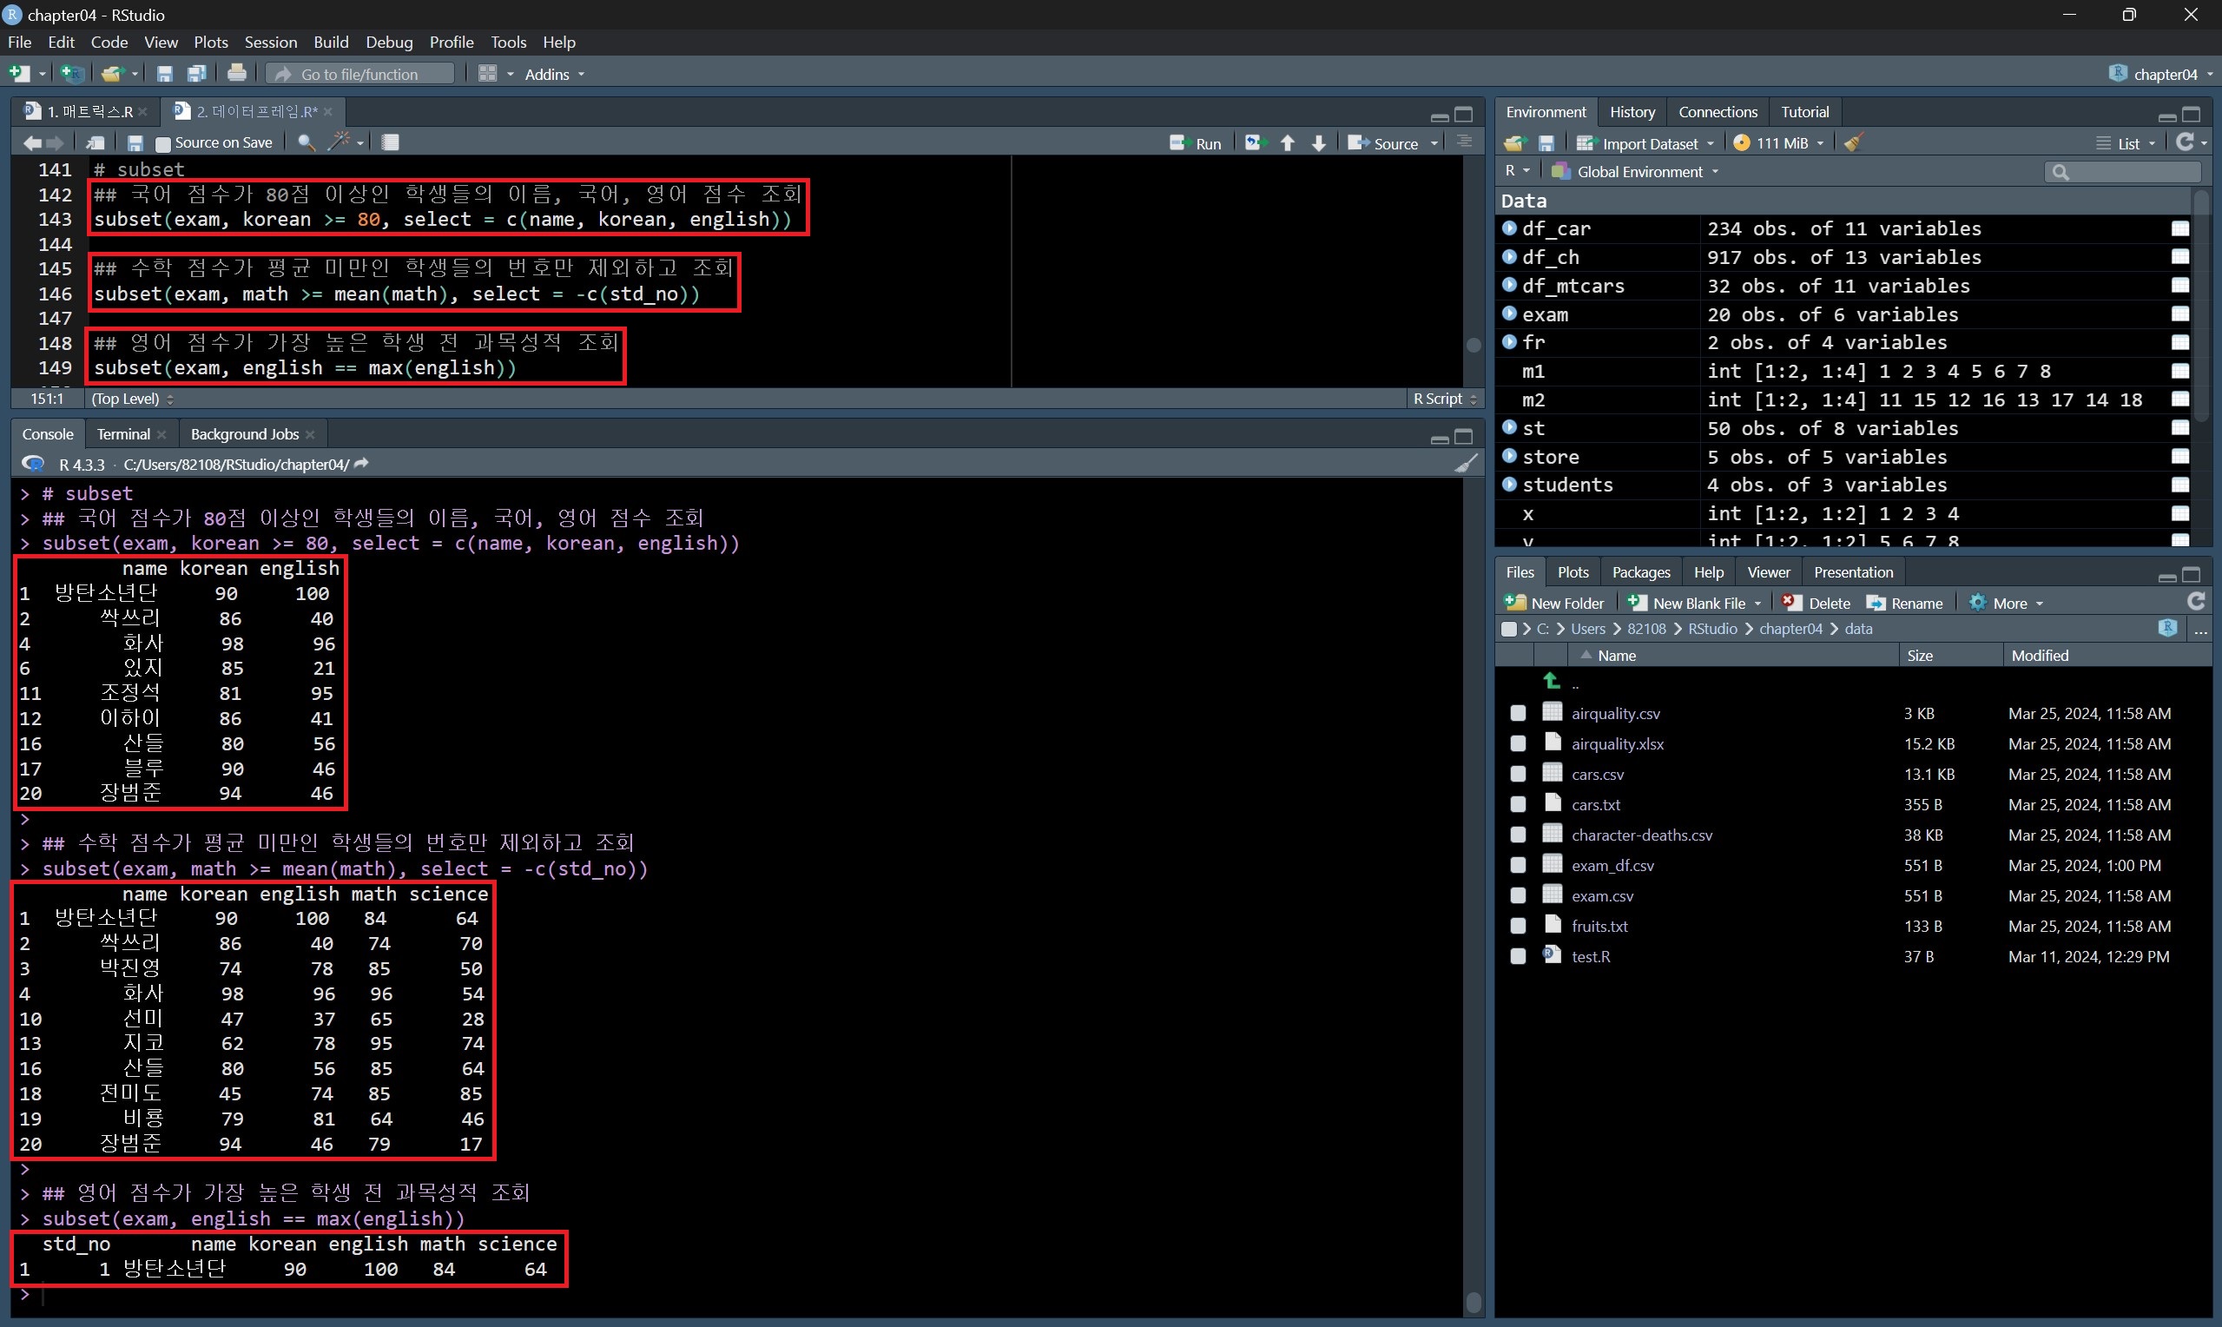Click the go to previous section arrow
The height and width of the screenshot is (1327, 2222).
point(1287,143)
